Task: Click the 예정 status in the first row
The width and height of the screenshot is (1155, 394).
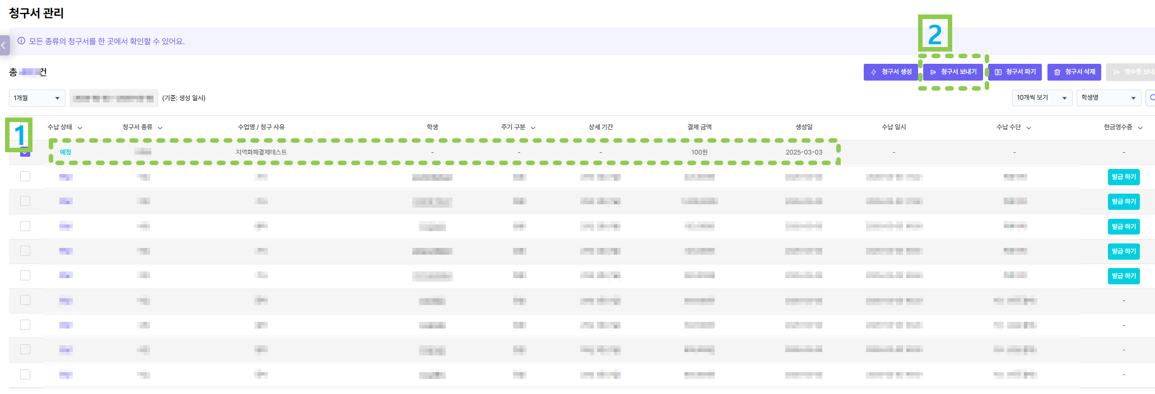Action: (x=66, y=152)
